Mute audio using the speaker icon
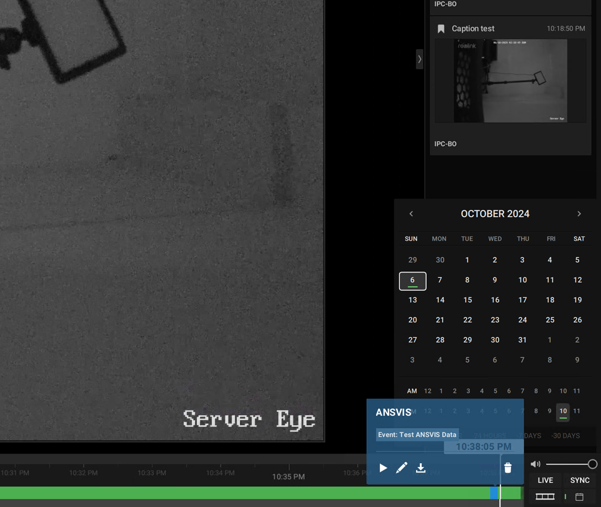601x507 pixels. [x=535, y=464]
